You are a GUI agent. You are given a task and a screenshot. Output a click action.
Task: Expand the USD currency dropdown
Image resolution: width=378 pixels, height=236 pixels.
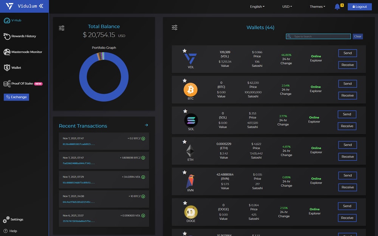point(287,7)
